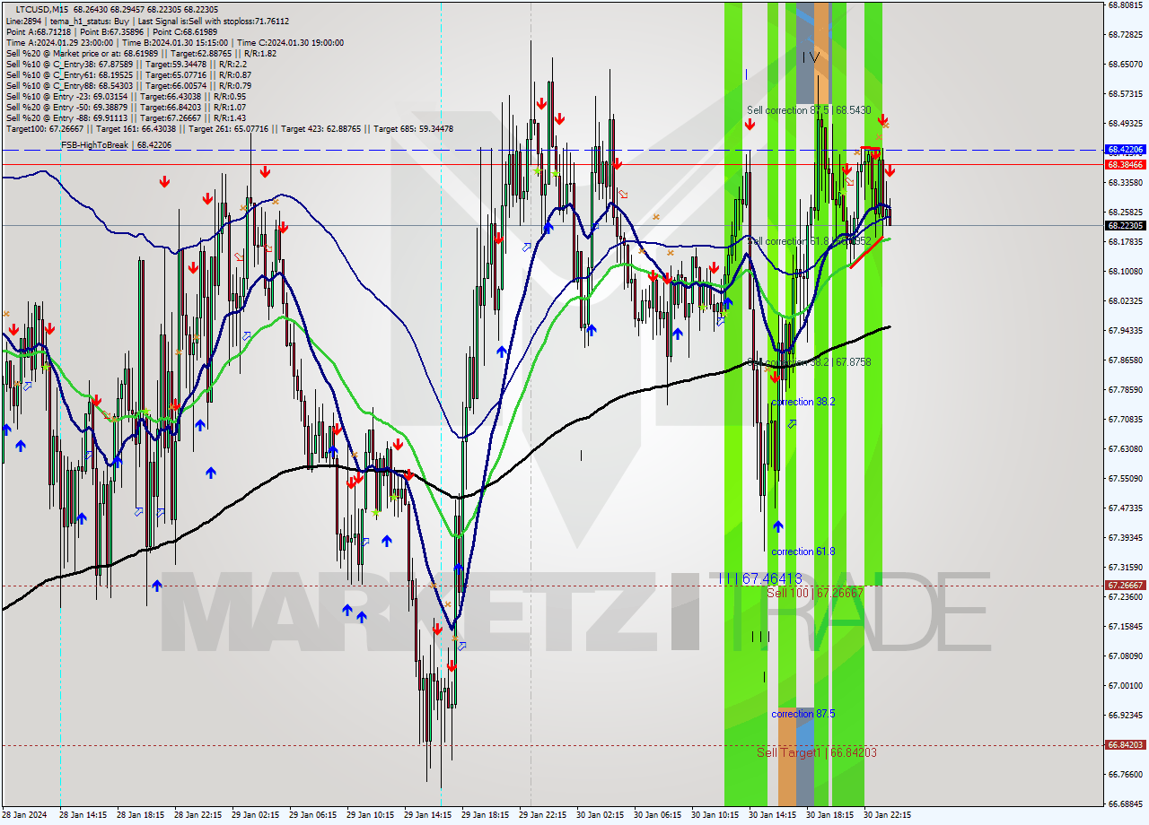Click the '29 Jan 18:15' time axis label
This screenshot has height=825, width=1149.
coord(486,815)
